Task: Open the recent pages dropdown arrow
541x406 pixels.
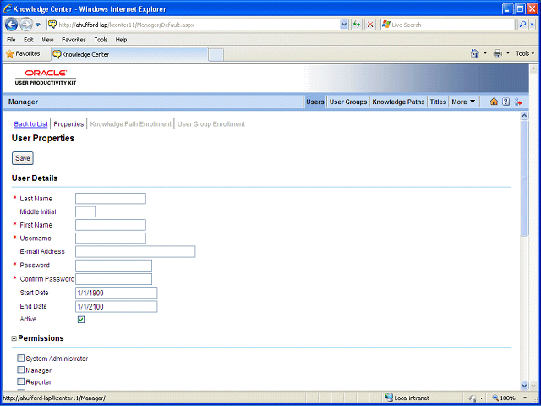Action: pyautogui.click(x=38, y=25)
